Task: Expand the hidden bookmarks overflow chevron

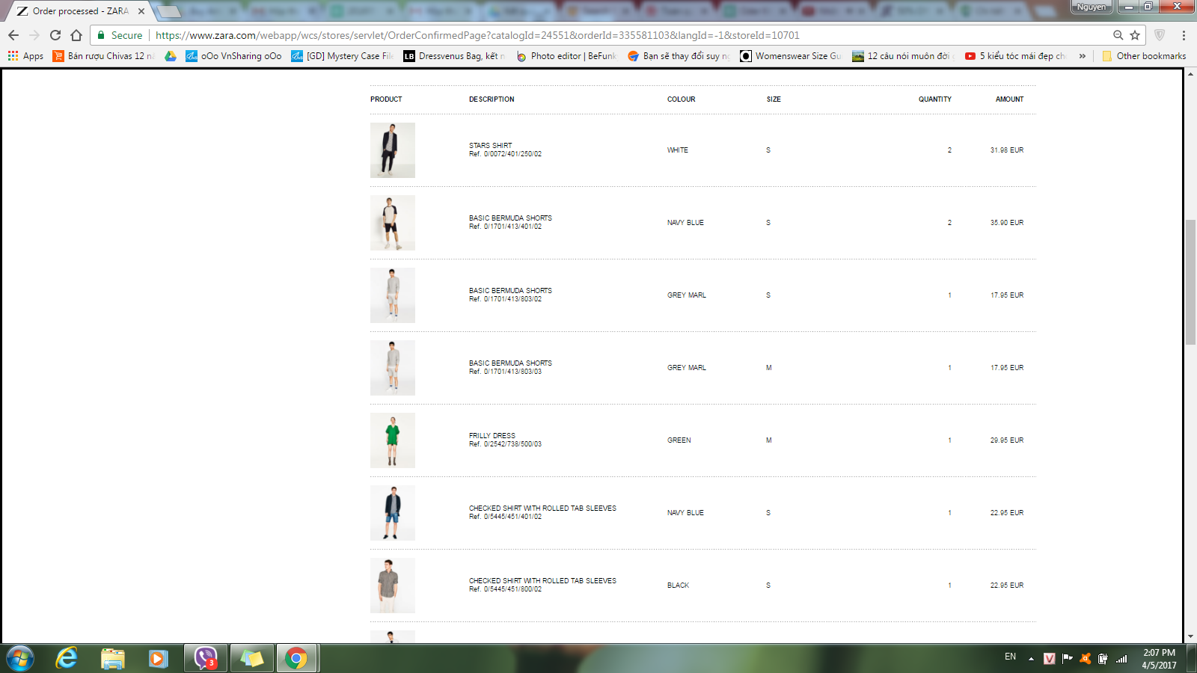Action: point(1082,56)
